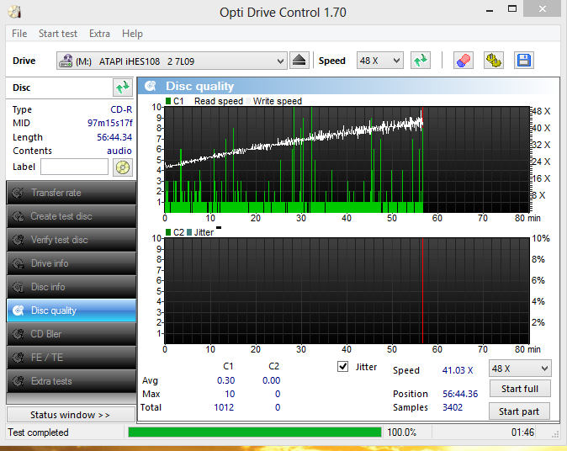The width and height of the screenshot is (567, 451).
Task: Click the red position marker in C2 graph
Action: (422, 290)
